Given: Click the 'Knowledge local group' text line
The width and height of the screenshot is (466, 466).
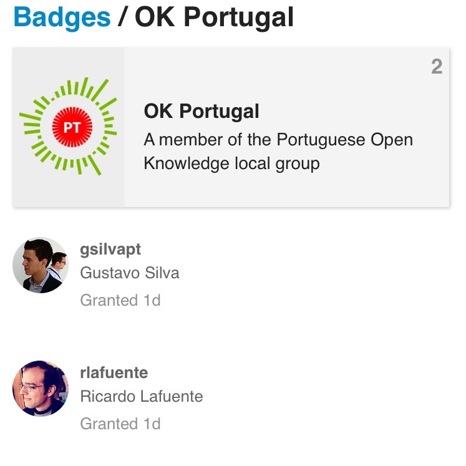Looking at the screenshot, I should click(231, 163).
